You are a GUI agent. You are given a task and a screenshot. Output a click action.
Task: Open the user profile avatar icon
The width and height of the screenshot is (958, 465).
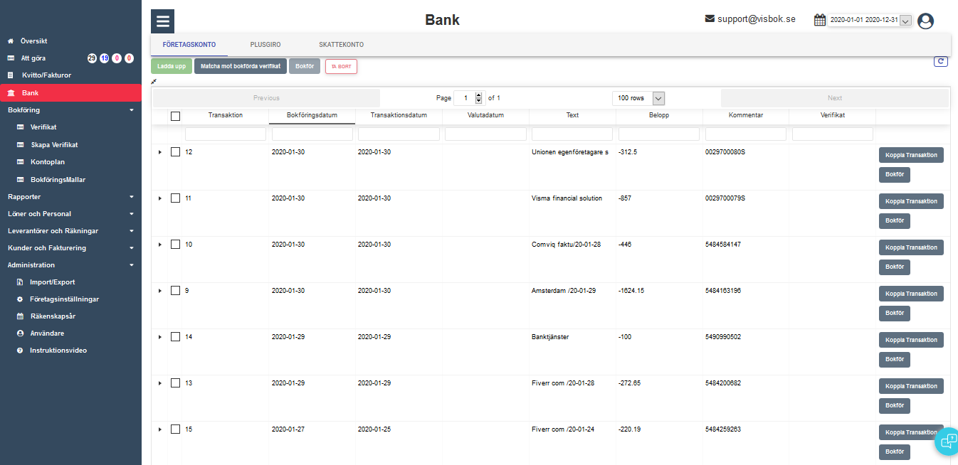click(x=925, y=21)
